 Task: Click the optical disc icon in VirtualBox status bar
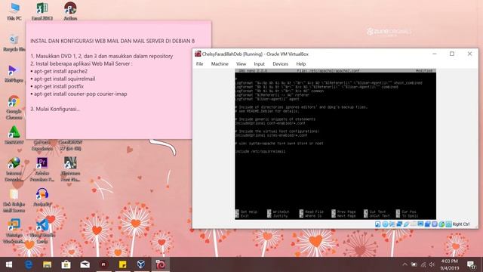point(385,224)
